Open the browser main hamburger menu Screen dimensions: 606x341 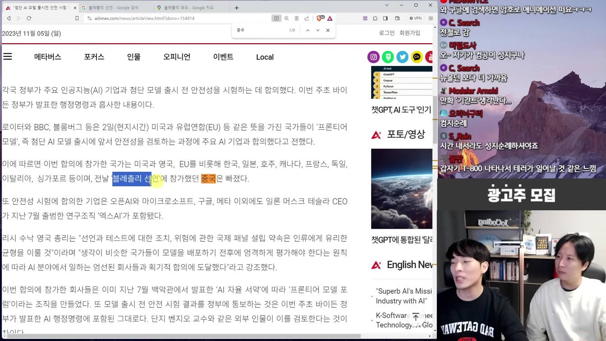[x=431, y=18]
